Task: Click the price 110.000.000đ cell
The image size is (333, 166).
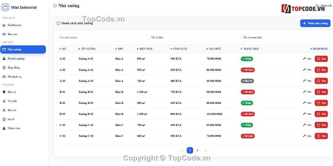Action: point(214,114)
